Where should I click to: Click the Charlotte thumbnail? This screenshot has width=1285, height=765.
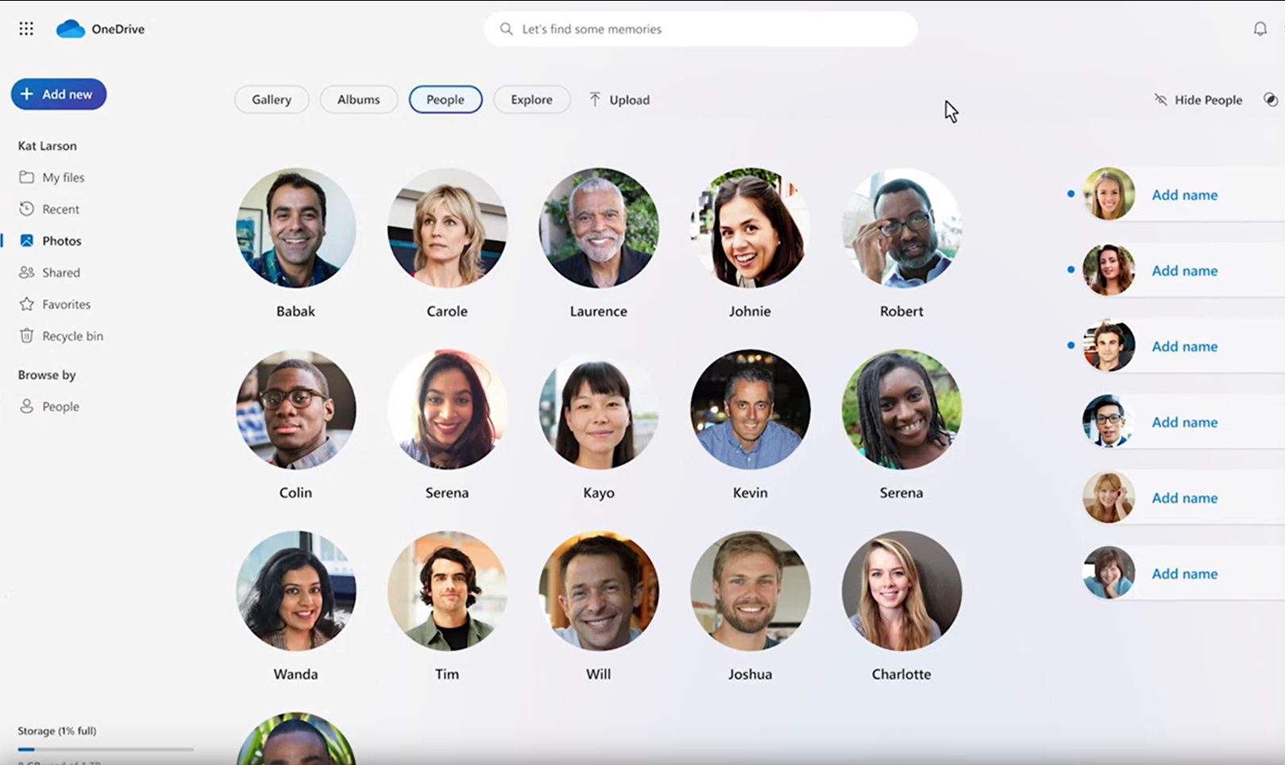click(901, 591)
